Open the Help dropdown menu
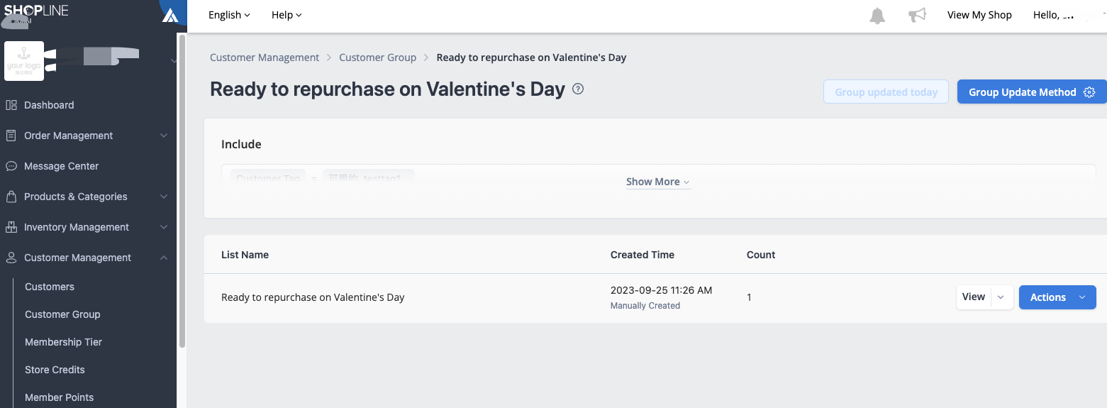The image size is (1107, 408). tap(287, 15)
